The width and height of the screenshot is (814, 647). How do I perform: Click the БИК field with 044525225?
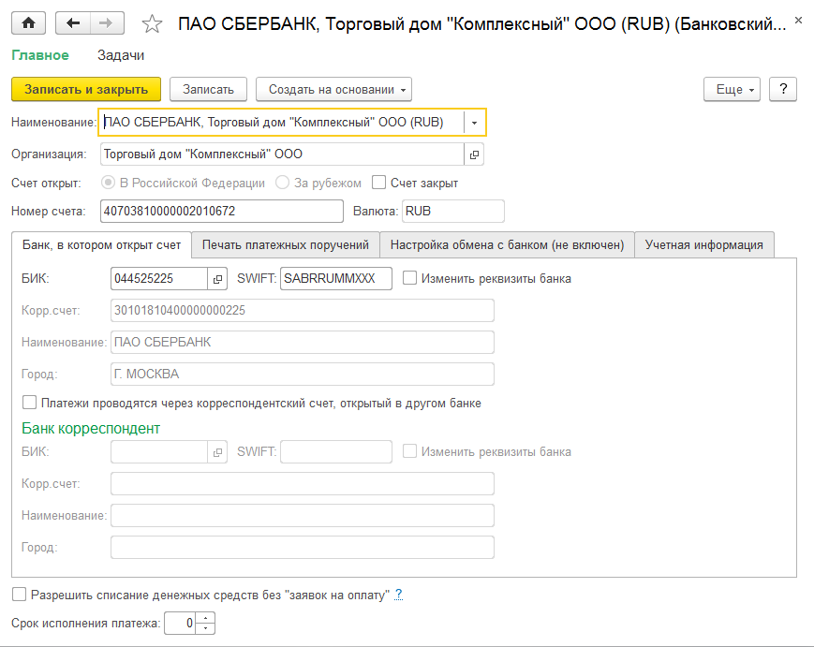[159, 279]
